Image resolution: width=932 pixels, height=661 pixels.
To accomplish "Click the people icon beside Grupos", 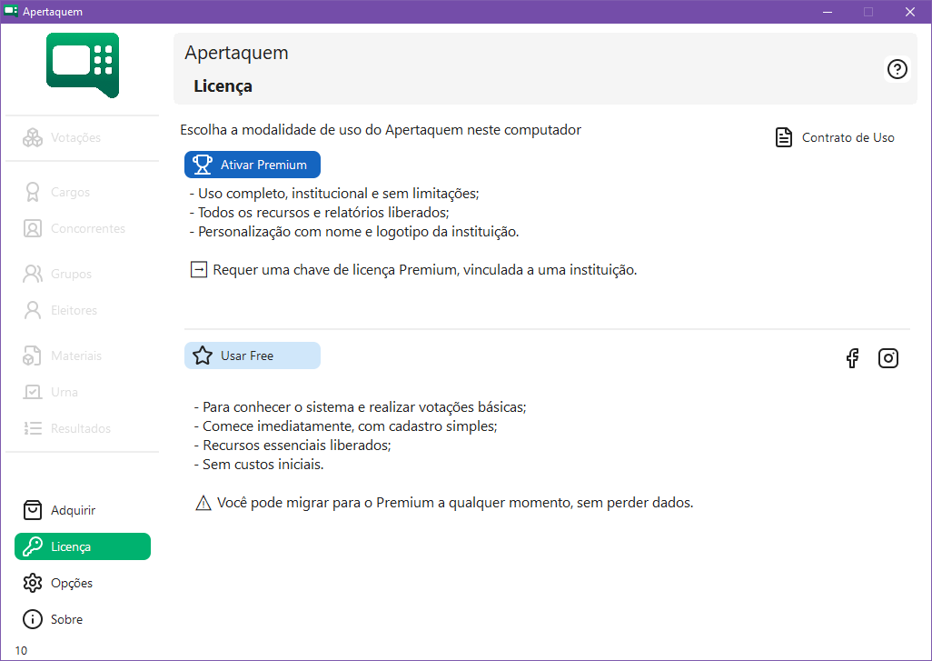I will tap(32, 274).
